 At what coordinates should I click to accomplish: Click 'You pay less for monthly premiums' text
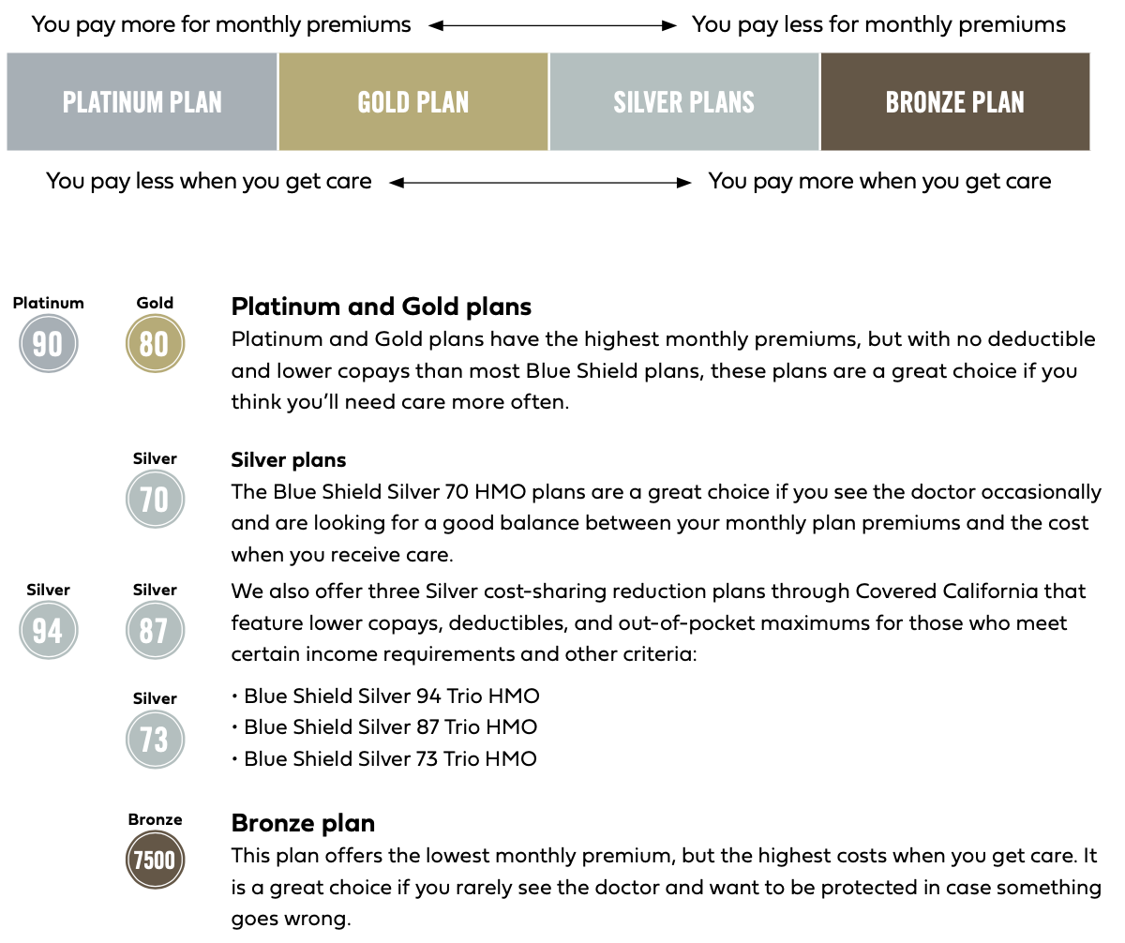878,25
